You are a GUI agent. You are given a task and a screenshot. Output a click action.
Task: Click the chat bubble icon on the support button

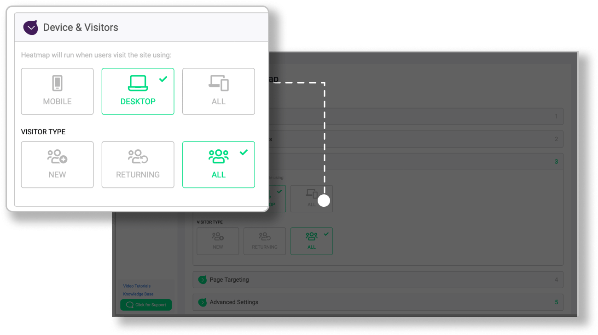tap(131, 305)
